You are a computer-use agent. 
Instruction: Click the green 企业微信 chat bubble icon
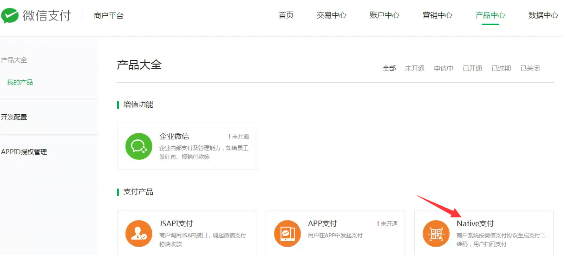tap(139, 146)
